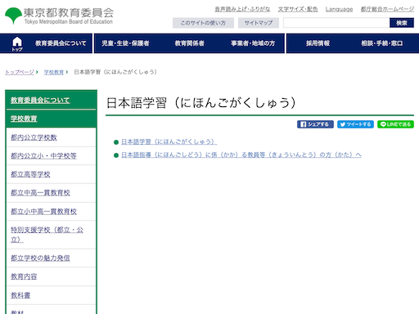Open the 児童・生徒・保護者 nav menu

pos(125,43)
